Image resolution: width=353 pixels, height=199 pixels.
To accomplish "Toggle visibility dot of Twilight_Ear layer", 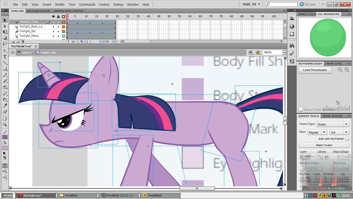I will 53,31.
